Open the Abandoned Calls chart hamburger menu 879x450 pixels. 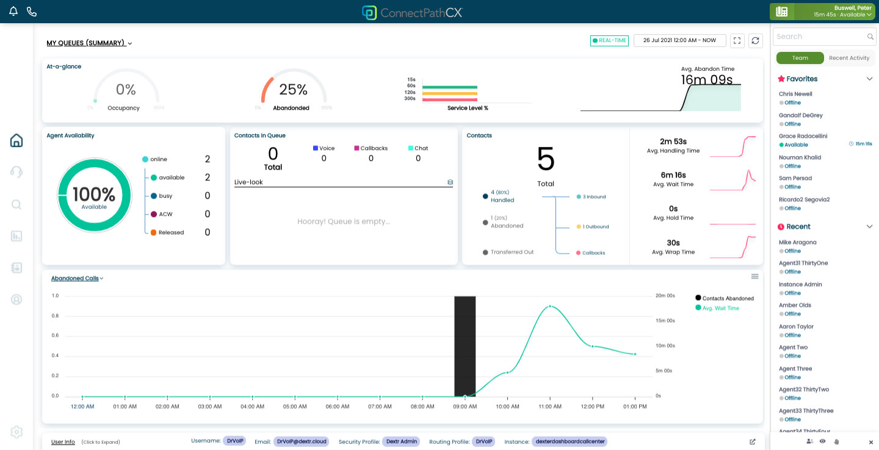click(754, 276)
